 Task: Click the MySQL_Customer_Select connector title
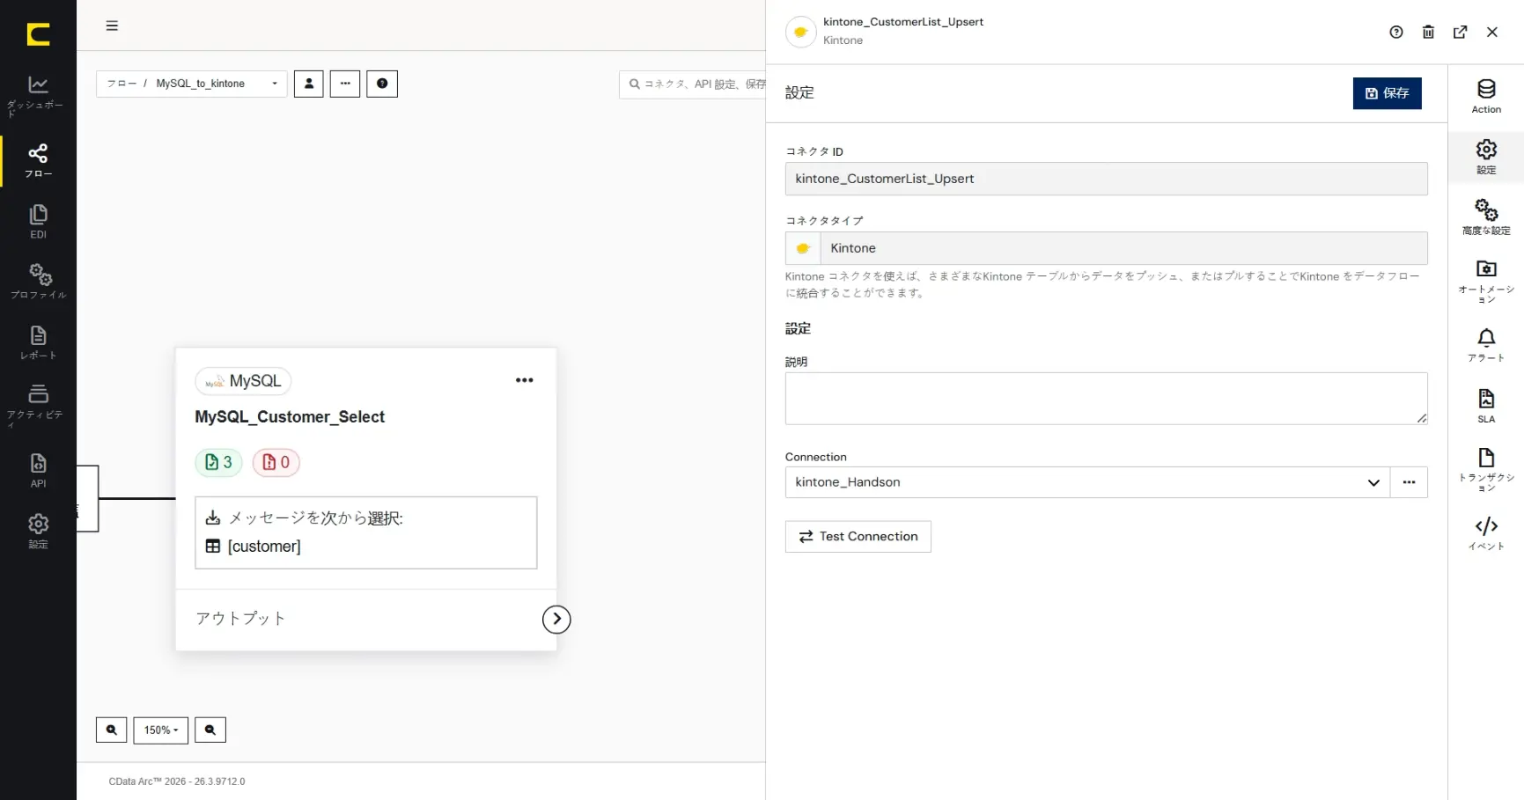click(x=290, y=417)
